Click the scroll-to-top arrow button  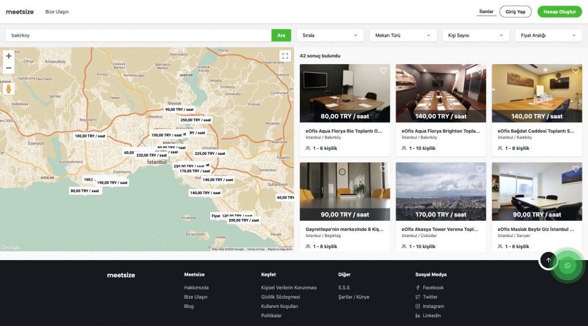click(548, 260)
